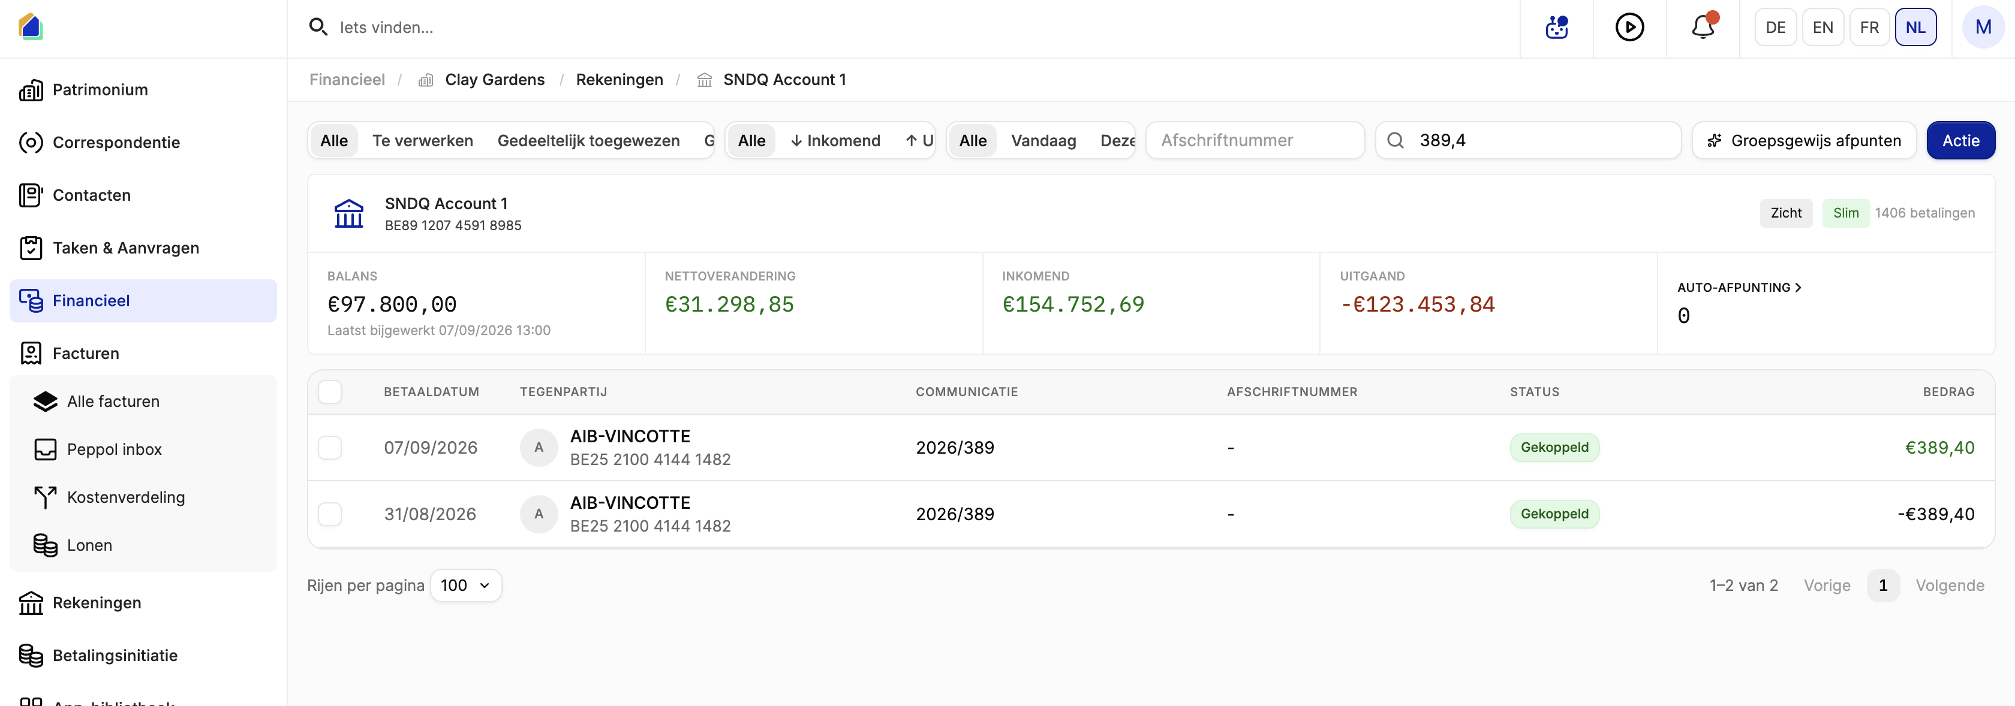This screenshot has height=706, width=2015.
Task: Check the 31/08/2026 AIB-VINCOTTE payment row
Action: pyautogui.click(x=330, y=514)
